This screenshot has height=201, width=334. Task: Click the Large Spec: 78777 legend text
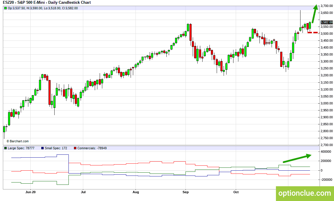pos(21,148)
